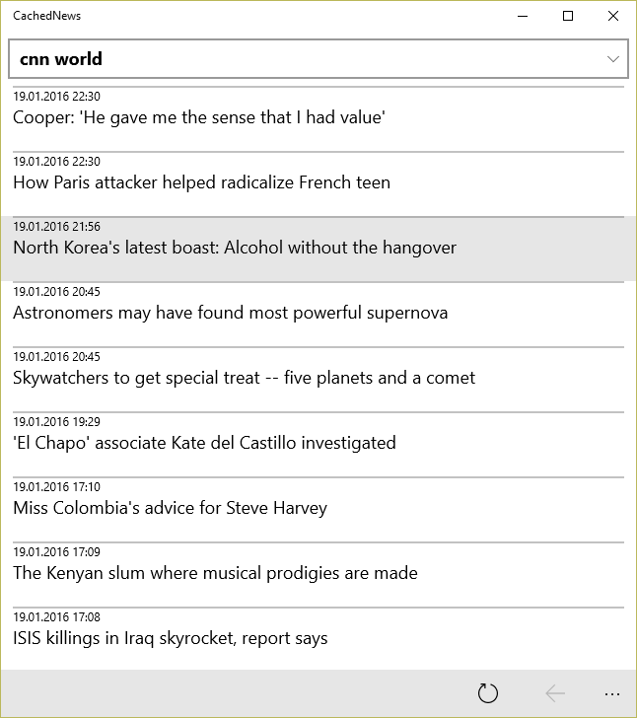
Task: Click the cnn world combo box label
Action: (x=61, y=59)
